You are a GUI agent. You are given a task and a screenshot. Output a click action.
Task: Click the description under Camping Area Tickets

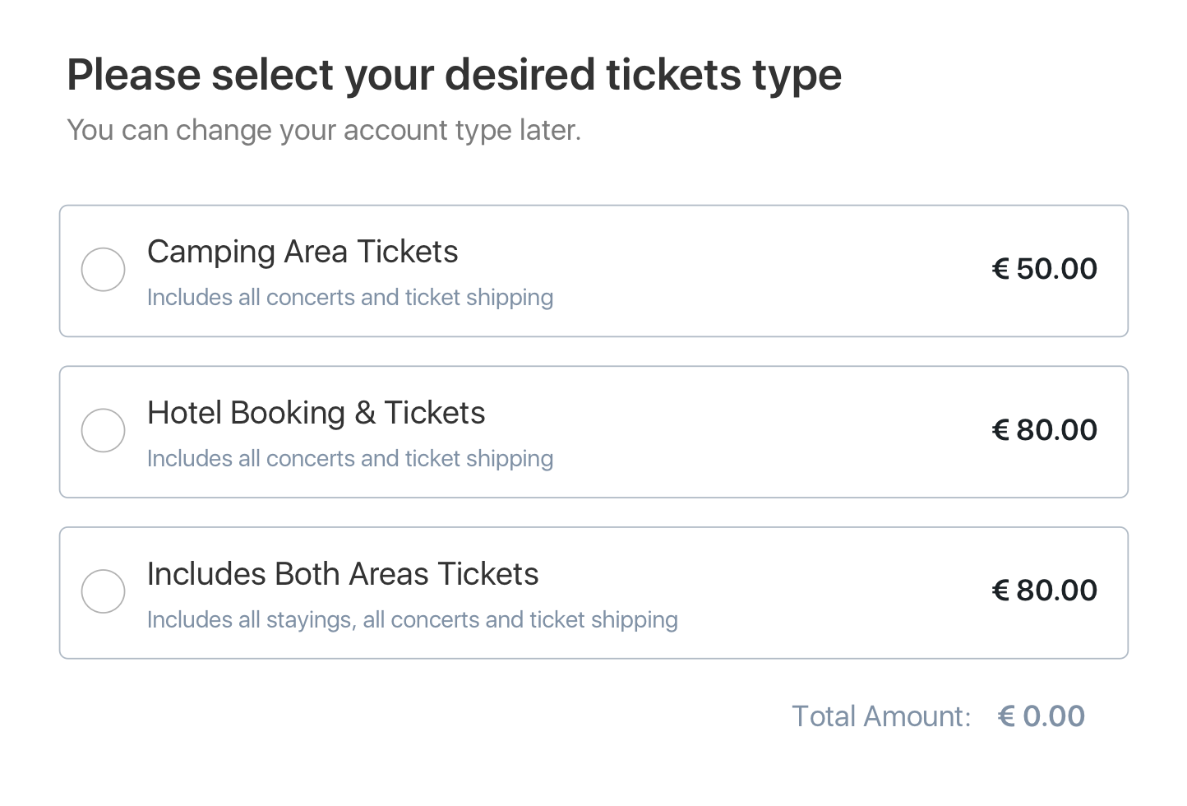(349, 298)
